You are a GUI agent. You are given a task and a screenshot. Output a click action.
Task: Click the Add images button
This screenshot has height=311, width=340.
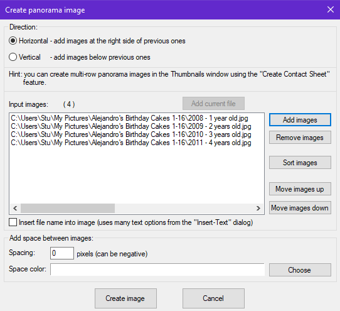pyautogui.click(x=300, y=119)
